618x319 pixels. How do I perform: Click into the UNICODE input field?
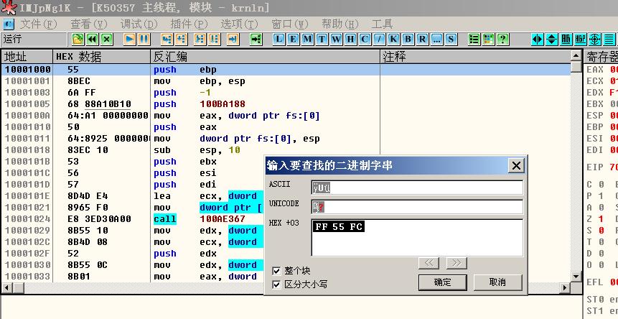coord(417,207)
